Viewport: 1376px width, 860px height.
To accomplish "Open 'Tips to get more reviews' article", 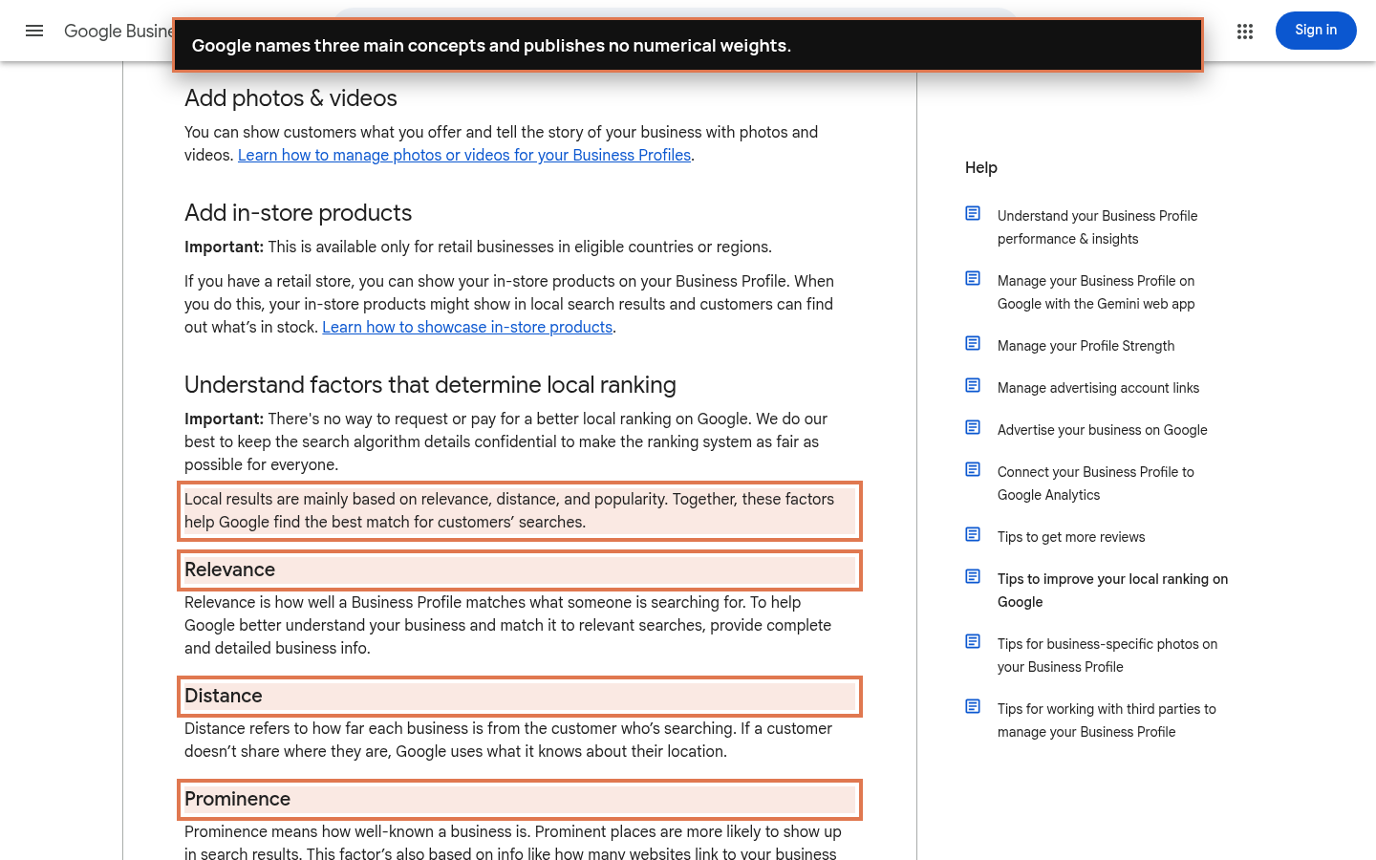I will pos(1071,537).
